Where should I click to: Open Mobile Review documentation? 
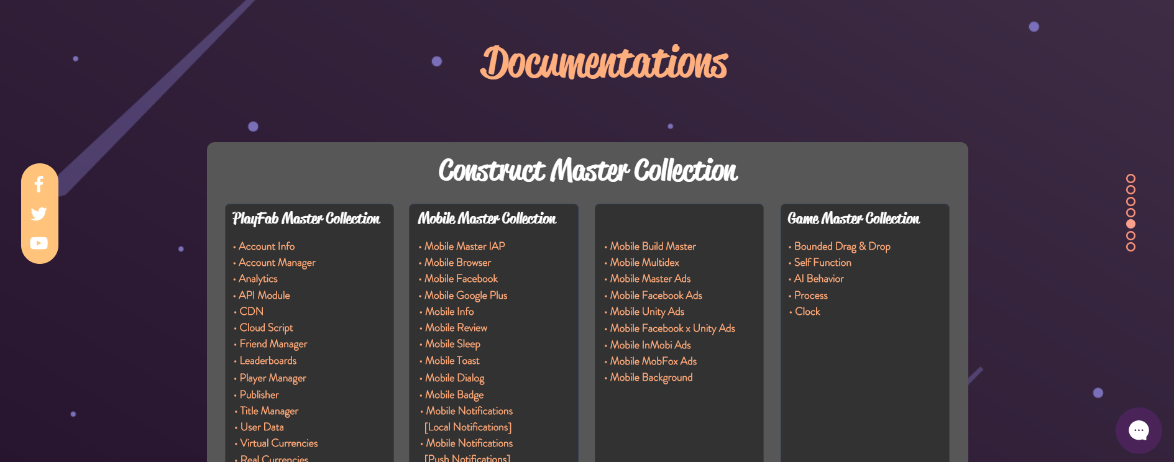(456, 328)
